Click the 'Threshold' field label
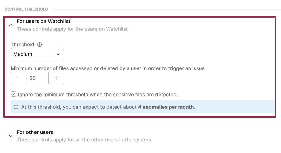281x153 pixels. [x=22, y=45]
